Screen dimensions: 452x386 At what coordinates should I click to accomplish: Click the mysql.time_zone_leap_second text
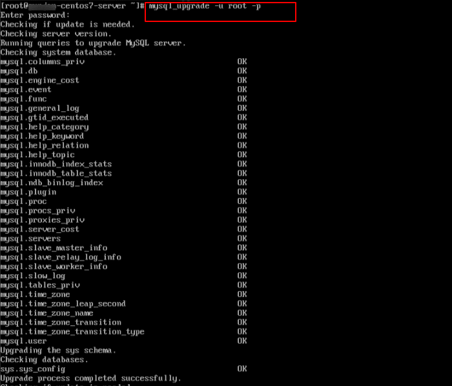click(x=63, y=304)
